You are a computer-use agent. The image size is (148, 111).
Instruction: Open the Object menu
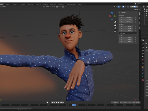pos(4,6)
